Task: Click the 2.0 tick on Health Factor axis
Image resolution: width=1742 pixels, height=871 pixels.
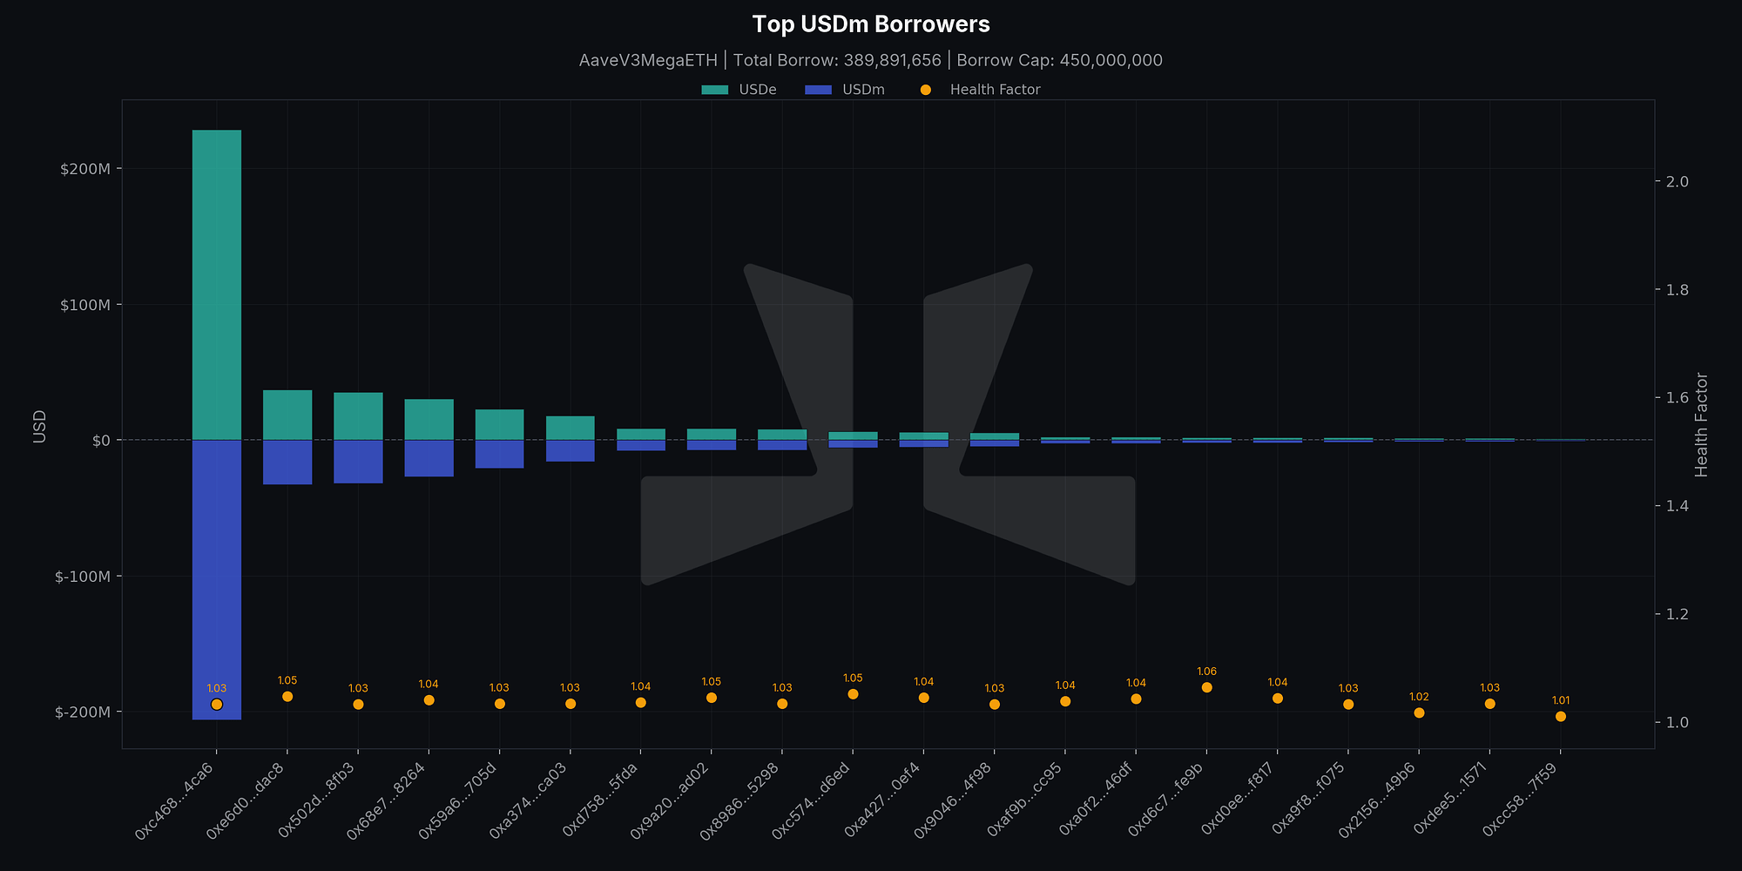Action: pos(1677,182)
